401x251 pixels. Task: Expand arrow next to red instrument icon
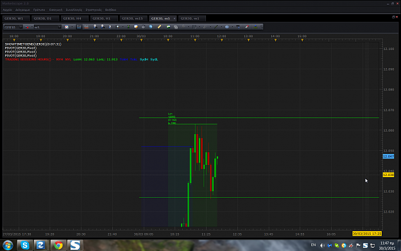(32, 27)
